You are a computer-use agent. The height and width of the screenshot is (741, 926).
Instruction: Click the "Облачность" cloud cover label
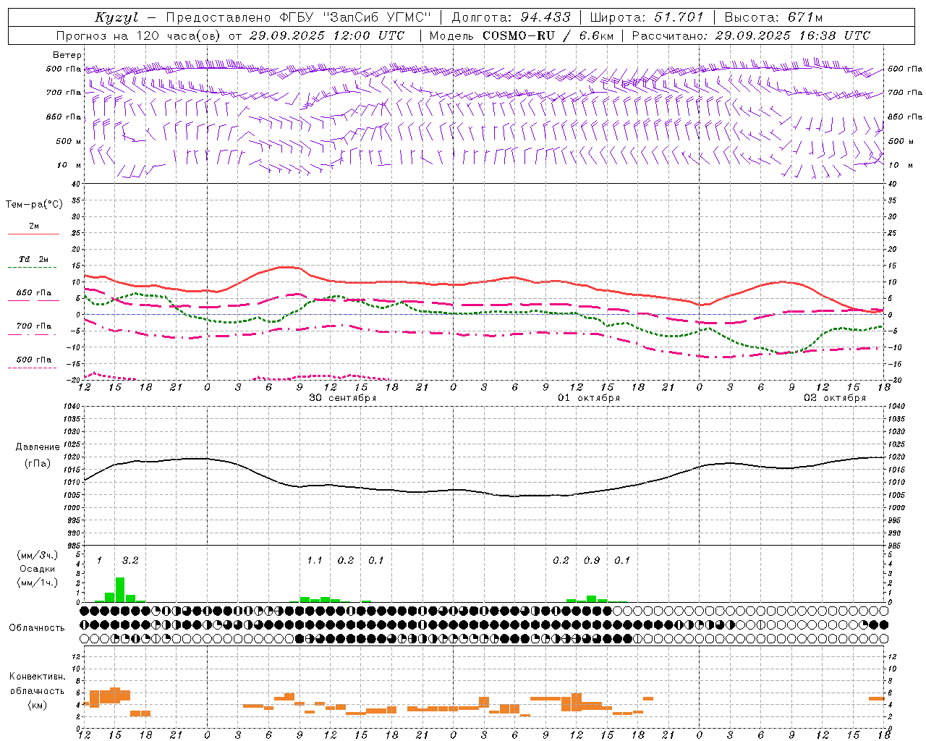(x=37, y=628)
